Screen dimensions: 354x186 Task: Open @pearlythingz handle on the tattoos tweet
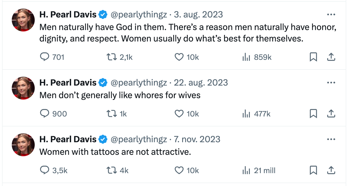(x=139, y=139)
